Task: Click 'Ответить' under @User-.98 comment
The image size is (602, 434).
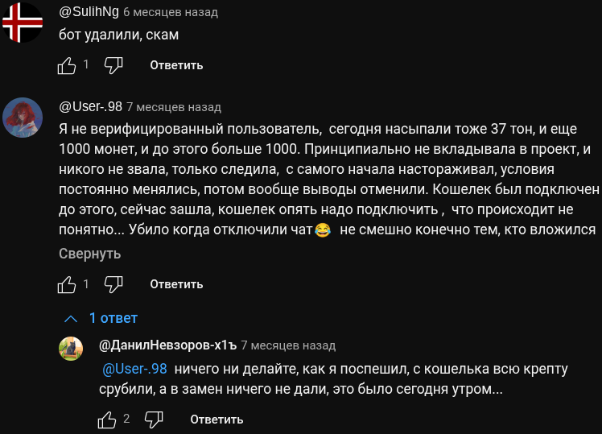Action: [x=176, y=284]
